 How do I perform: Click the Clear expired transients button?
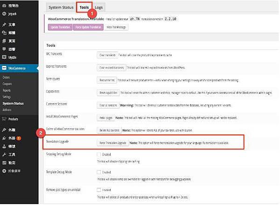[x=112, y=68]
